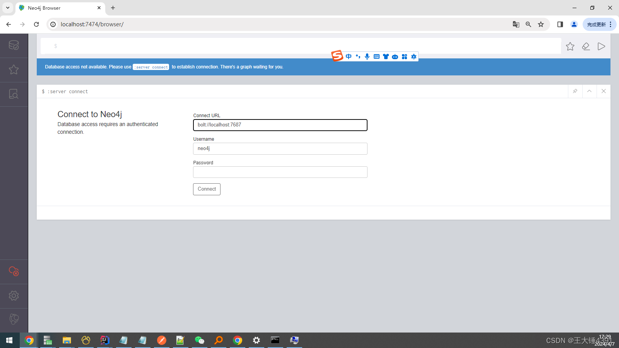Image resolution: width=619 pixels, height=348 pixels.
Task: Open Postman from the taskbar
Action: click(x=162, y=340)
